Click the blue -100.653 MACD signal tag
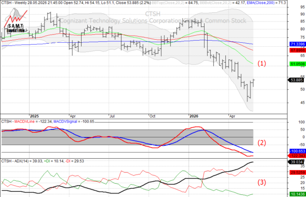The image size is (306, 197). [x=297, y=151]
